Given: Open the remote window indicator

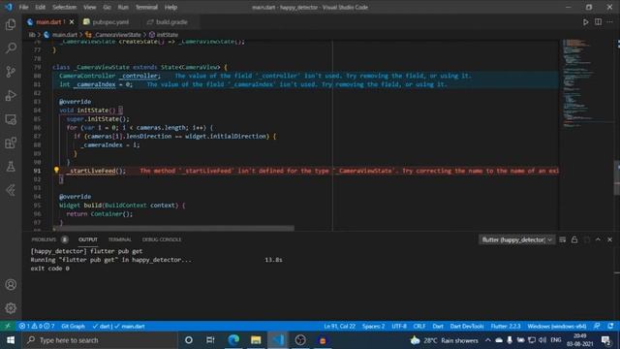Looking at the screenshot, I should [8, 326].
